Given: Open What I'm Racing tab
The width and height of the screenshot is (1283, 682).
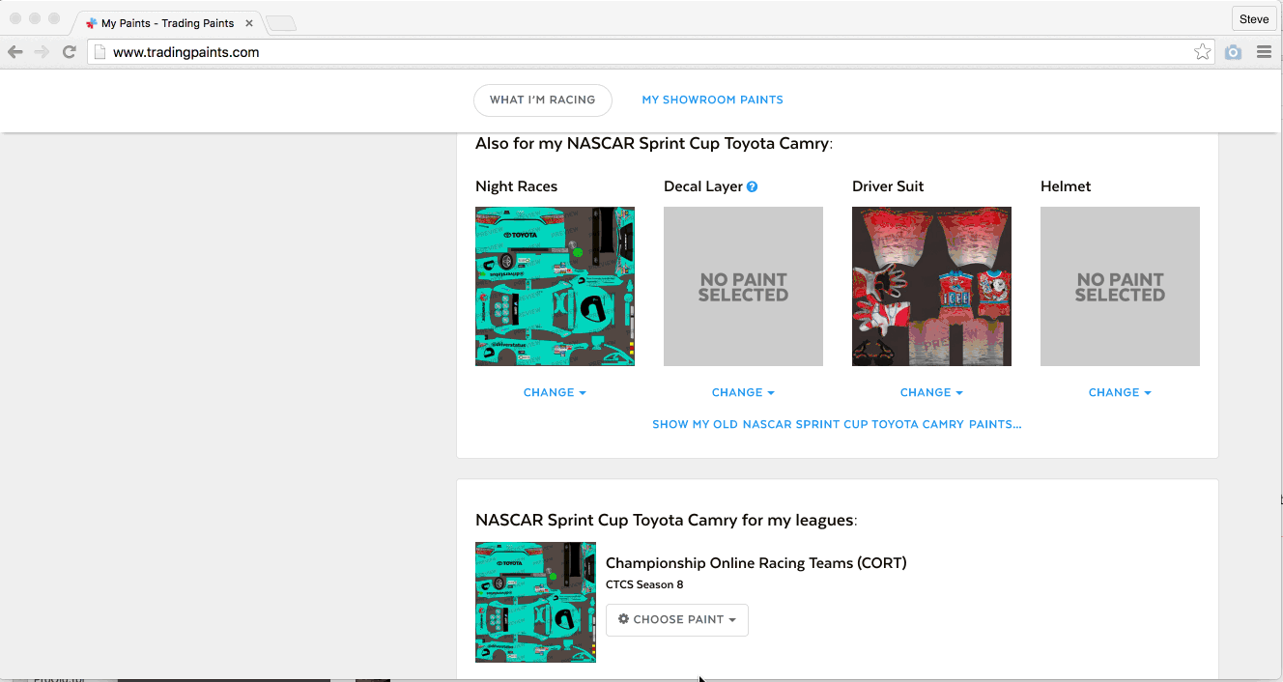Looking at the screenshot, I should point(543,99).
